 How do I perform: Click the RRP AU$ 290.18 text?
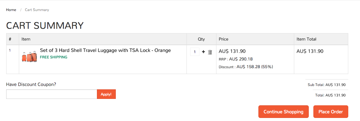click(236, 59)
